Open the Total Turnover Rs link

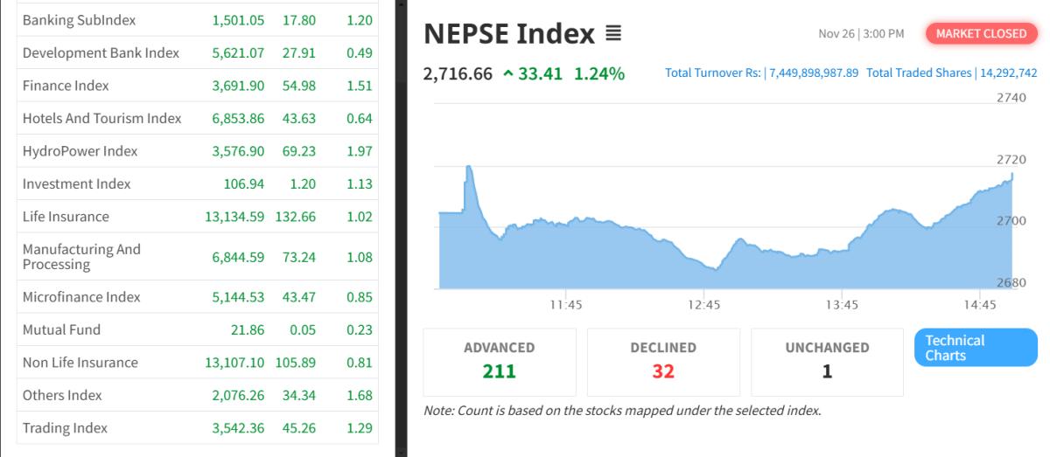761,73
